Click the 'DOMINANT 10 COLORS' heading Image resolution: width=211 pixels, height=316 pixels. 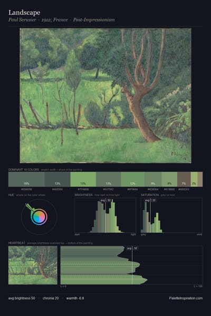[24, 170]
